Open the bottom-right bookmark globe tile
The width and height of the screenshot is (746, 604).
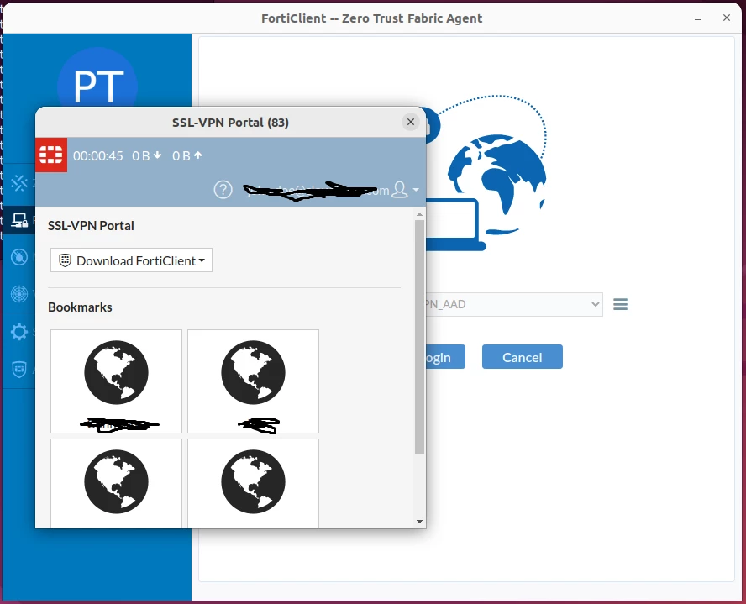tap(253, 483)
